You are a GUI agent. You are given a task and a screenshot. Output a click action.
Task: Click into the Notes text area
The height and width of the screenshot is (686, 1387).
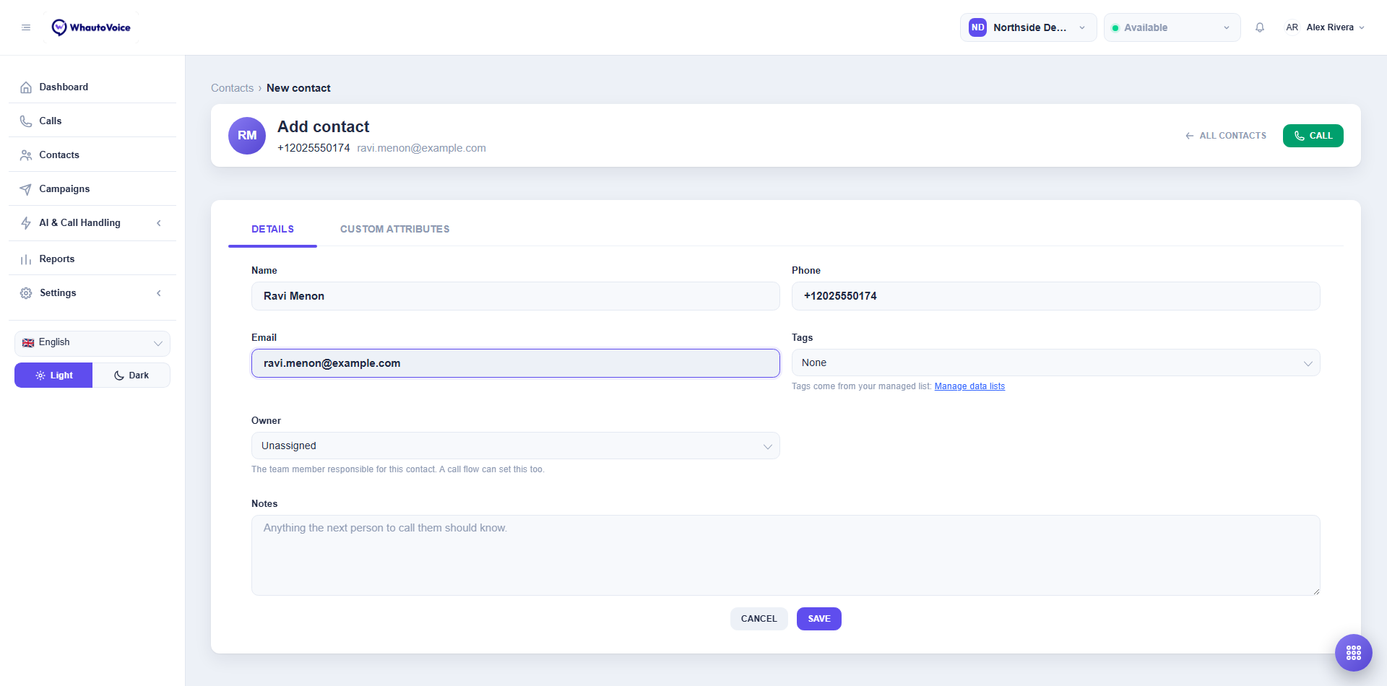(785, 555)
